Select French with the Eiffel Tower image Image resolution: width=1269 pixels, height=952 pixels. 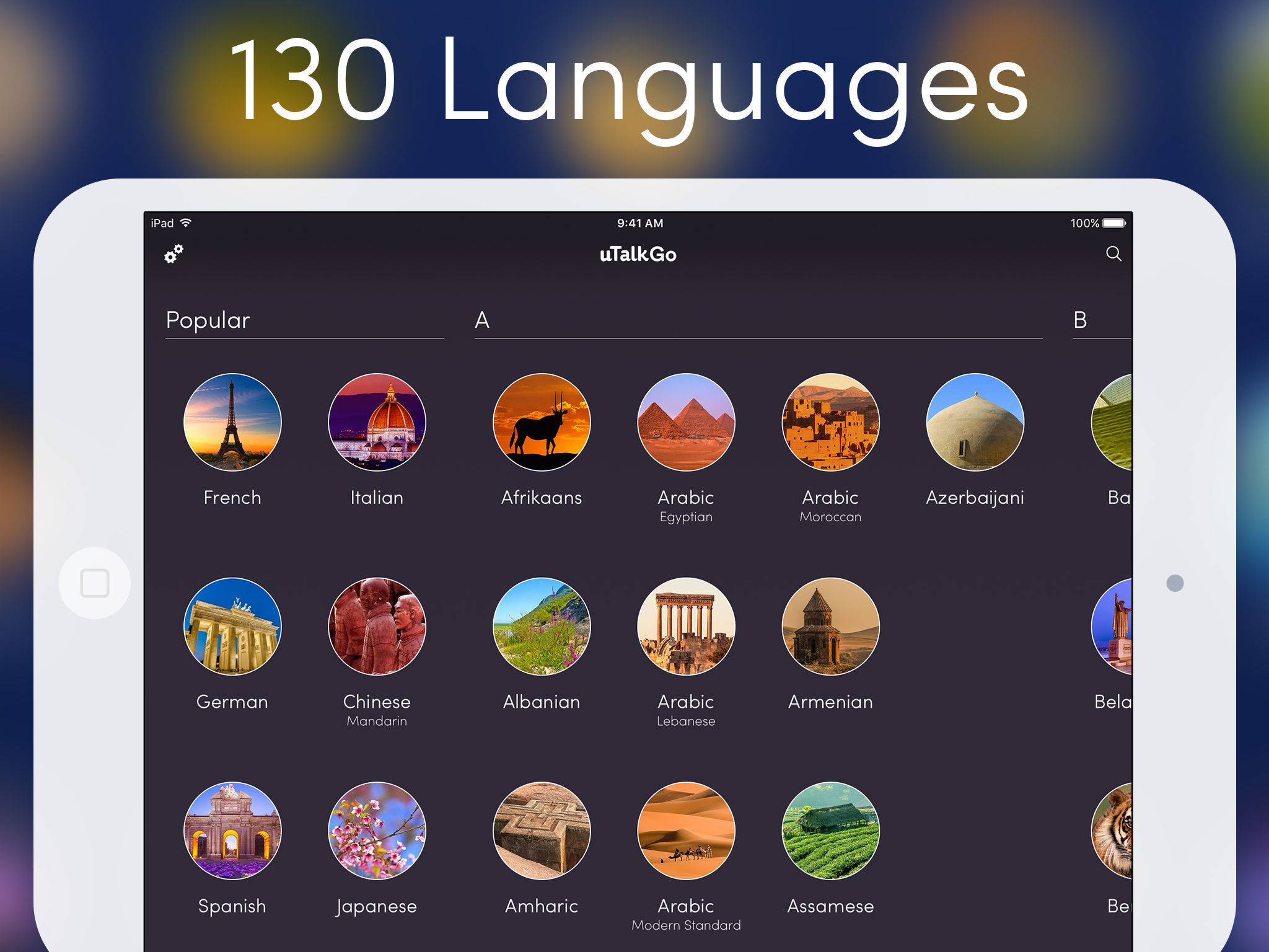pos(232,422)
